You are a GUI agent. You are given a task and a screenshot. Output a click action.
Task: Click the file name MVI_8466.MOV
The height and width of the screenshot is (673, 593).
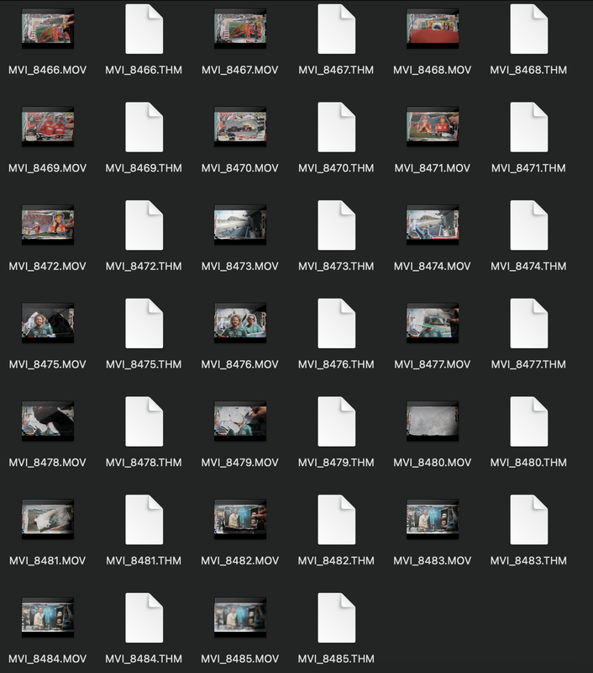tap(48, 70)
